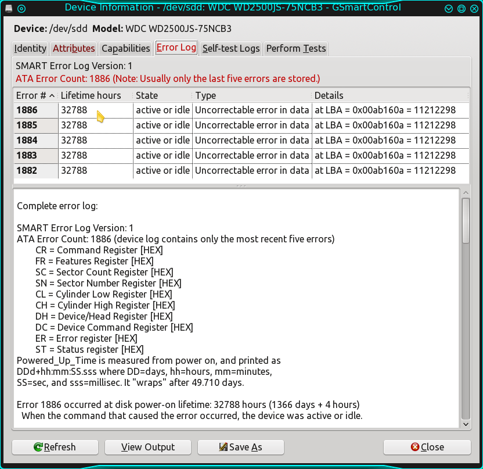Open the Attributes tab
Viewport: 483px width, 469px height.
[74, 48]
